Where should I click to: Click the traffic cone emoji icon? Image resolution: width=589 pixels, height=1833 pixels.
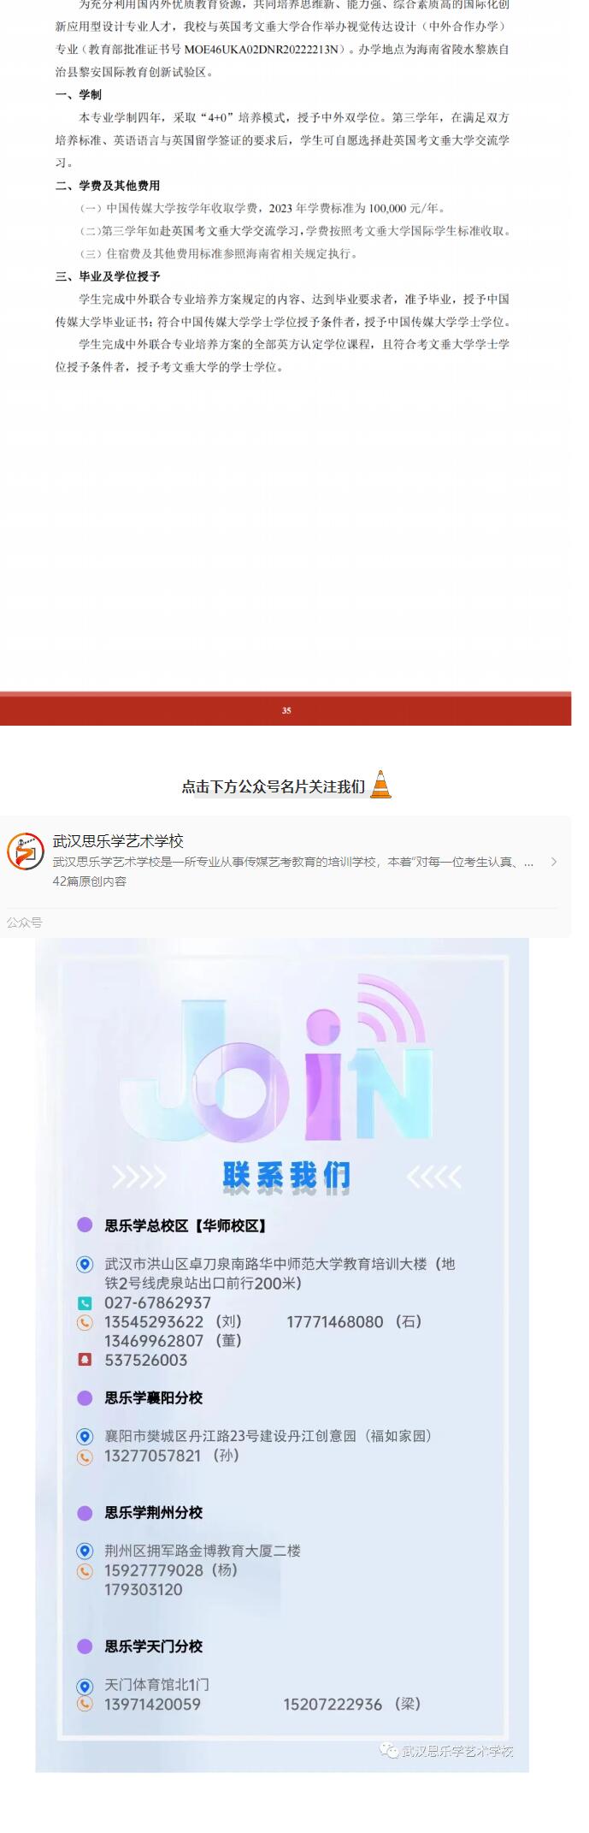click(x=380, y=785)
